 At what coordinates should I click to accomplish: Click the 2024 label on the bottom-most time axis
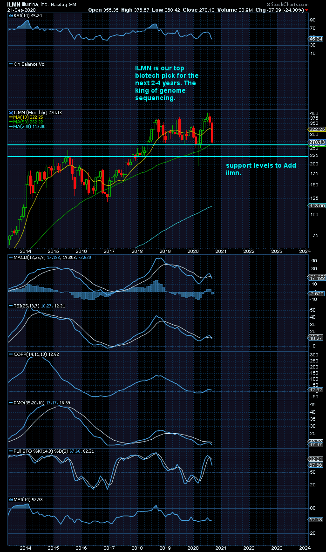pos(305,548)
